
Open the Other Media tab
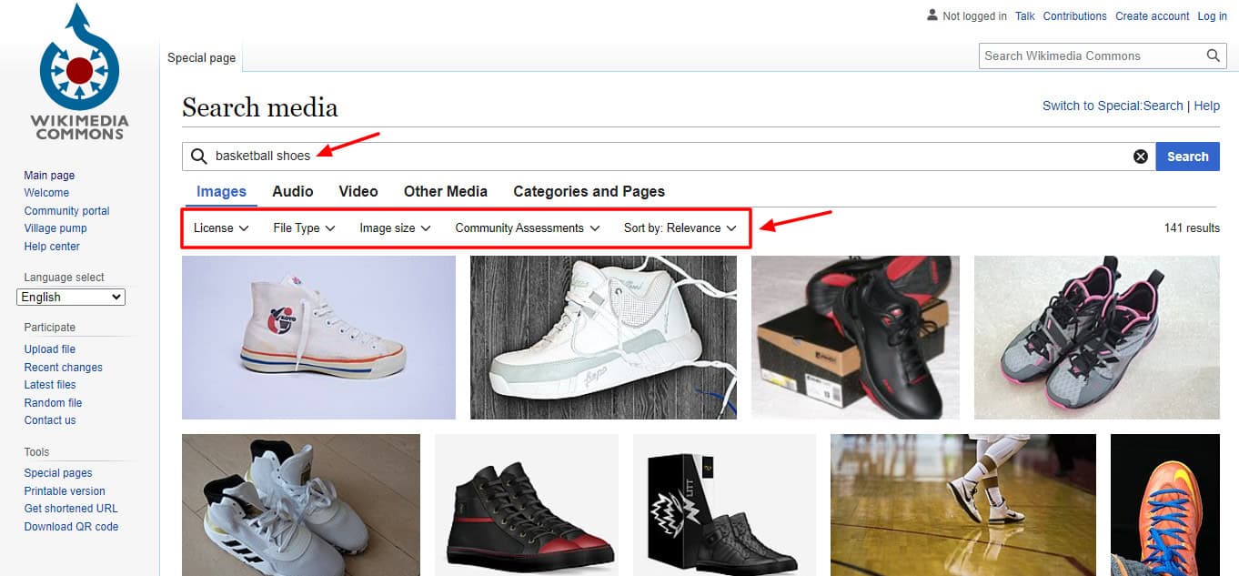pyautogui.click(x=446, y=191)
